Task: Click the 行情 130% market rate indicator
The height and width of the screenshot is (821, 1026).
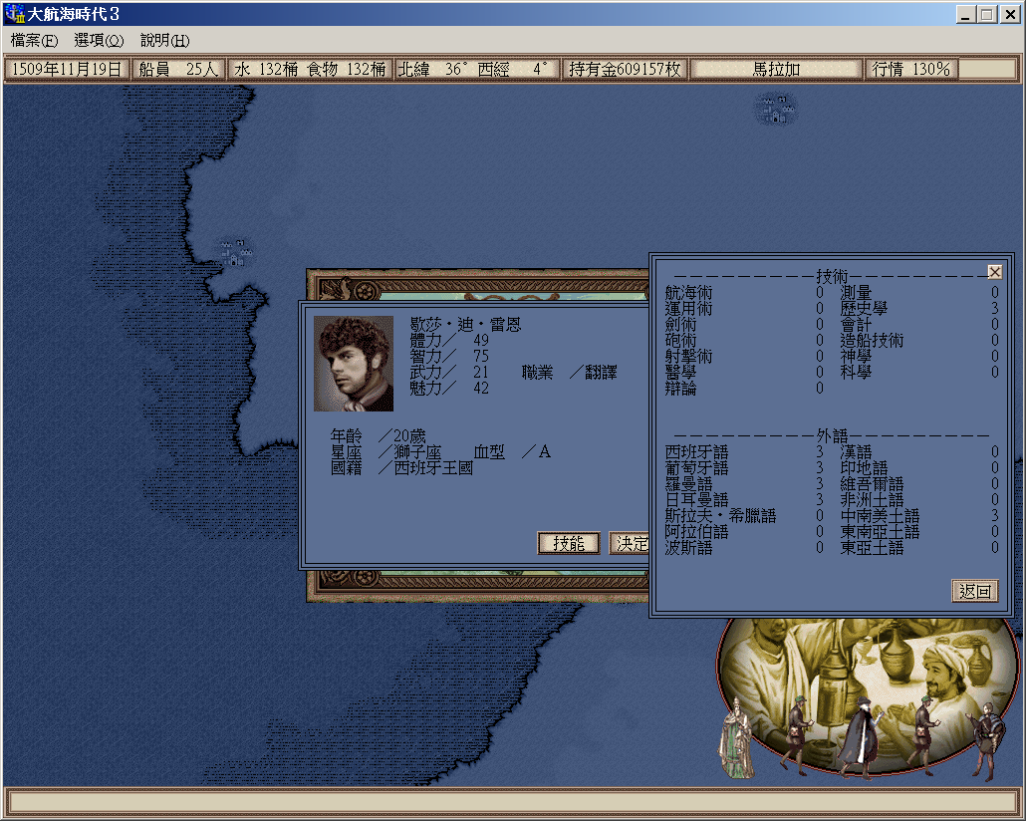Action: pyautogui.click(x=911, y=70)
